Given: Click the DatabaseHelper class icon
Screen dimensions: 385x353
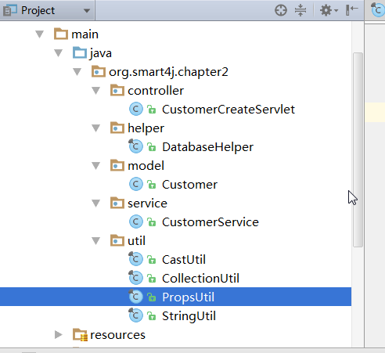Looking at the screenshot, I should (x=136, y=146).
